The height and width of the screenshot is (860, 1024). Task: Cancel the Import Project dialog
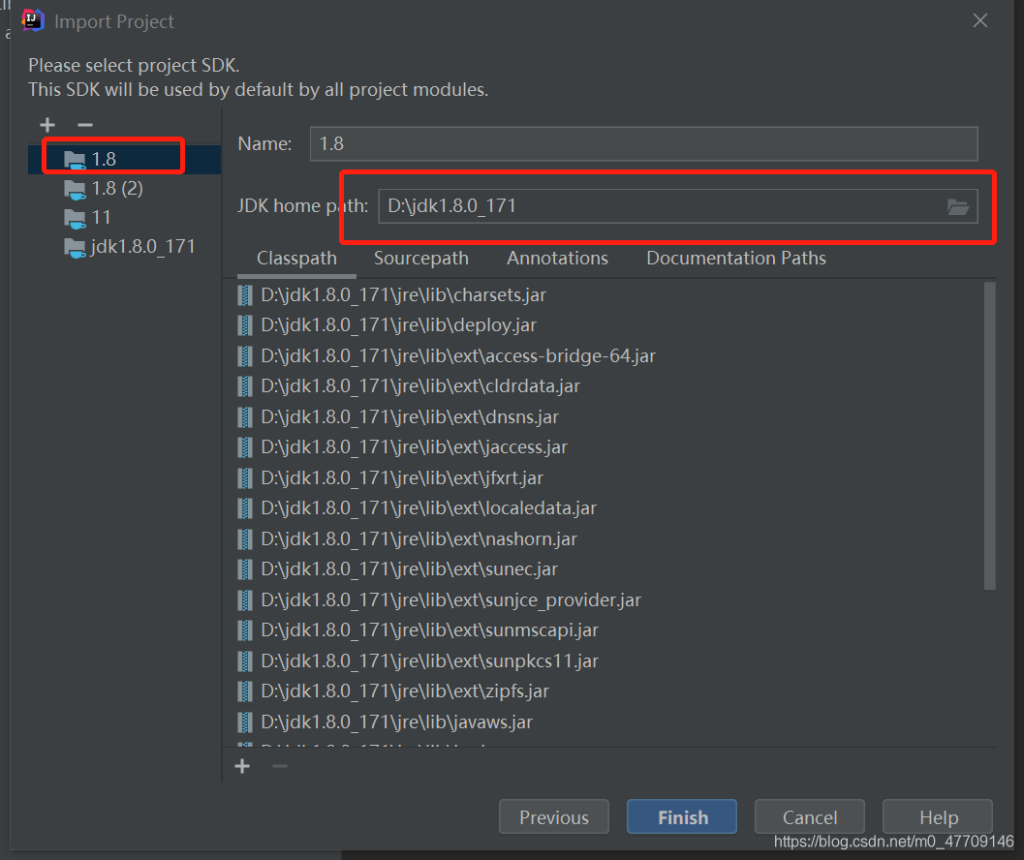click(809, 817)
